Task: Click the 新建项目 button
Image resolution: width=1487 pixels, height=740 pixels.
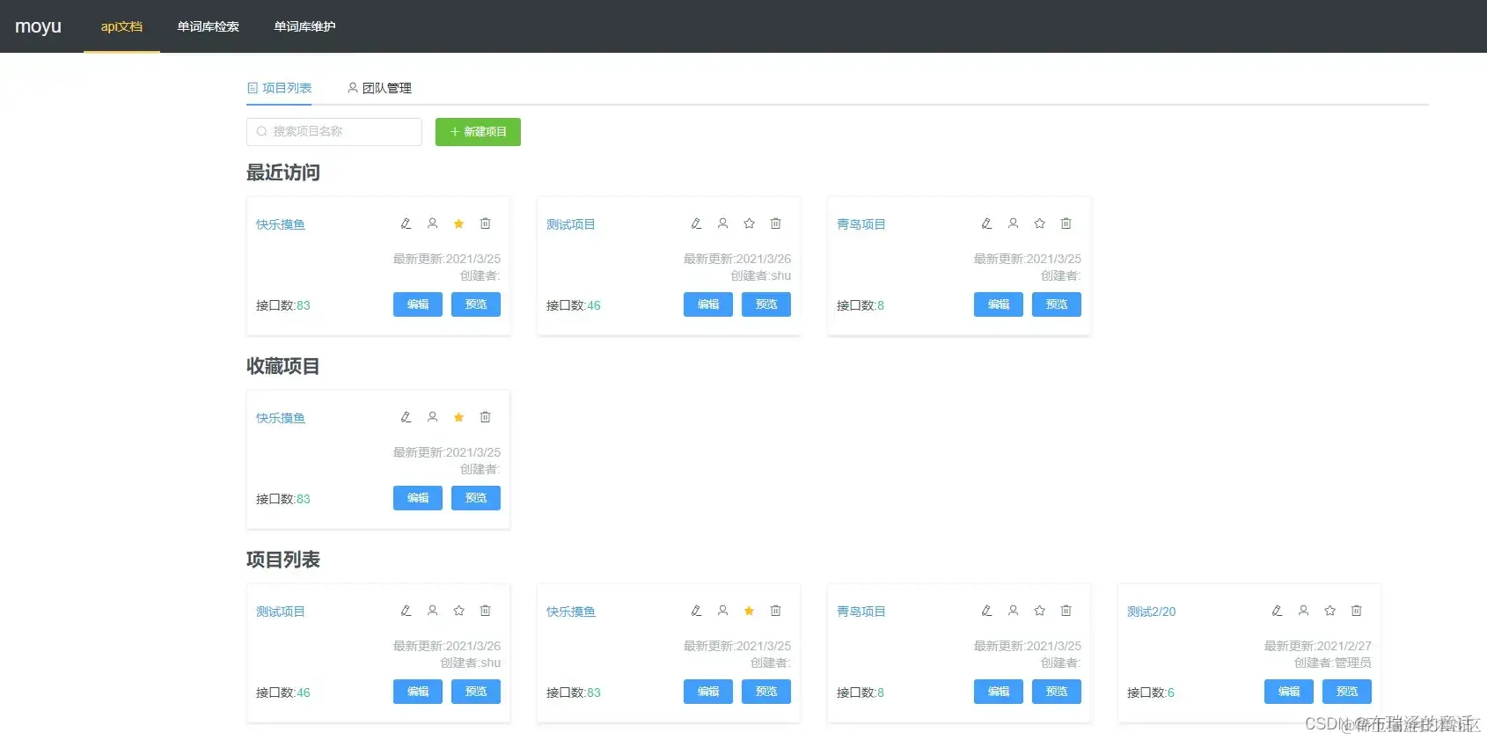Action: click(x=478, y=132)
